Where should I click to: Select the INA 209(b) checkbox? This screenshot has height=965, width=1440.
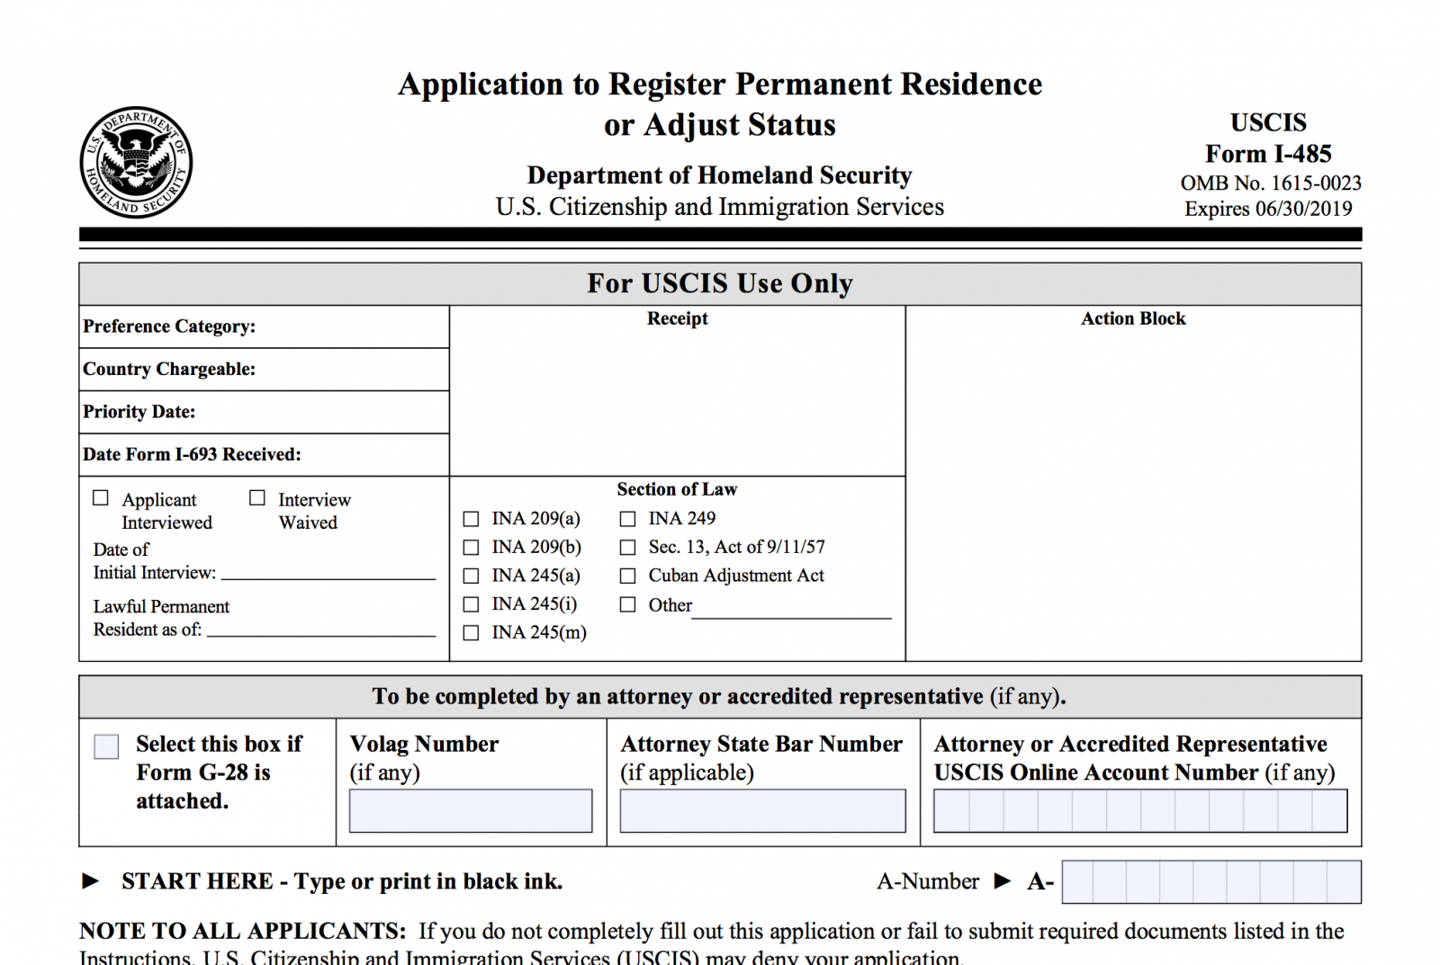(471, 547)
